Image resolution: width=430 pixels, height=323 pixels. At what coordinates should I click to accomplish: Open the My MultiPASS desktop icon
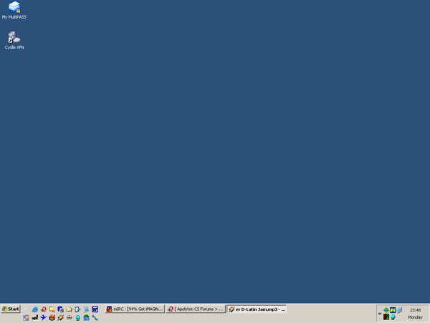[14, 9]
